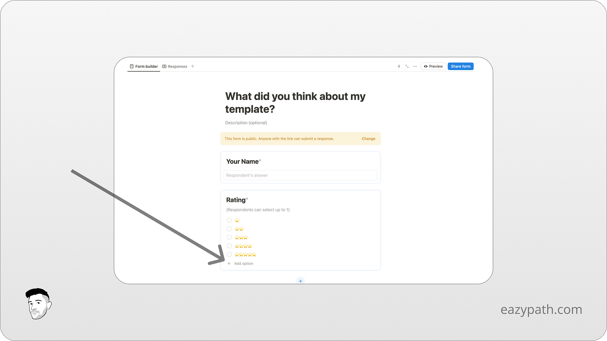Click the Share form button
607x341 pixels.
[x=460, y=66]
